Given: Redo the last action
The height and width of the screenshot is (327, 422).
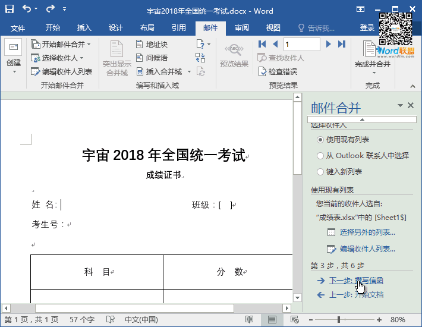Looking at the screenshot, I should (x=50, y=9).
